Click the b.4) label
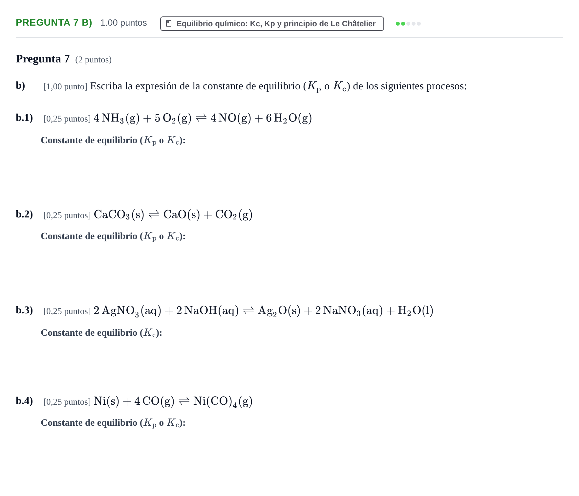This screenshot has width=579, height=496. point(24,401)
